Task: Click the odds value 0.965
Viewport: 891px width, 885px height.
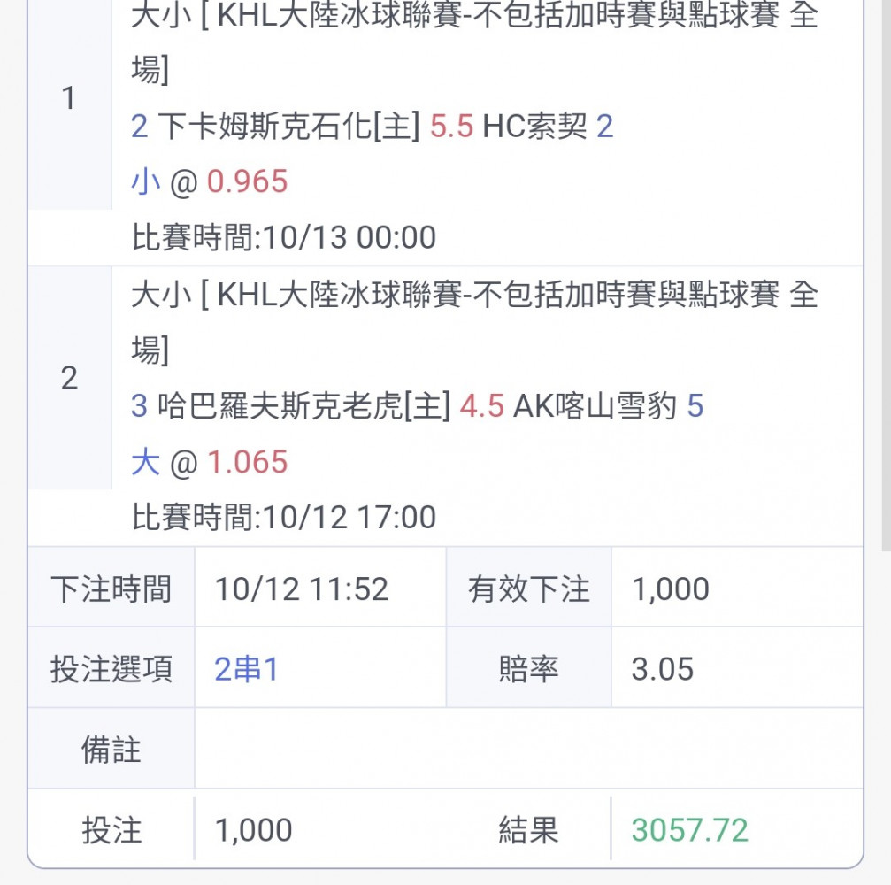Action: (x=247, y=182)
